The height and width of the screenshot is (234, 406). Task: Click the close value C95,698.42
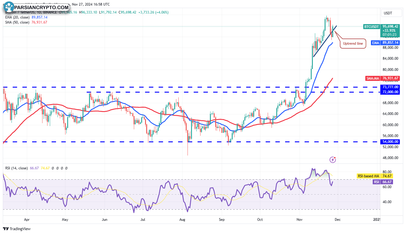click(x=127, y=12)
